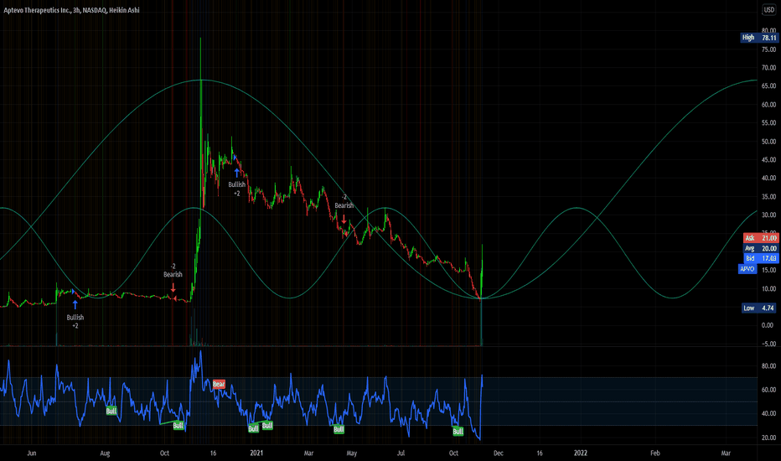Image resolution: width=781 pixels, height=461 pixels.
Task: Click the APVO symbol tag
Action: point(747,268)
